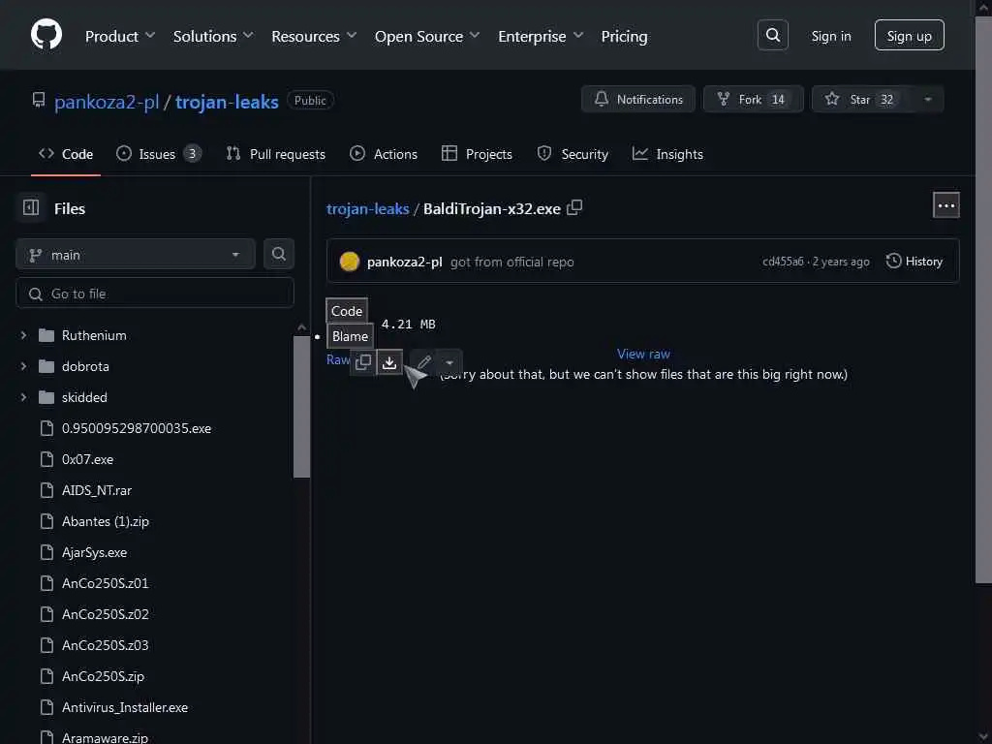
Task: Open the trojan-leaks repository title link
Action: tap(227, 101)
